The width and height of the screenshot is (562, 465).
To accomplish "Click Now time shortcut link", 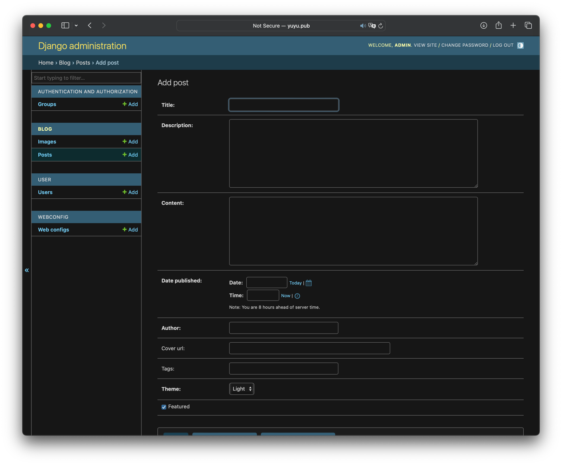I will click(286, 296).
